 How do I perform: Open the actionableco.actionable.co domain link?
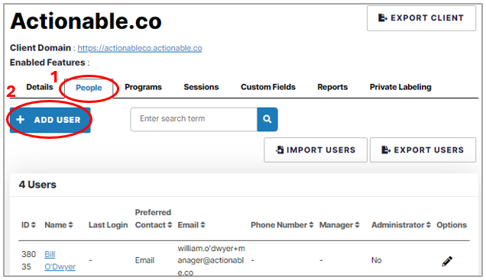140,48
